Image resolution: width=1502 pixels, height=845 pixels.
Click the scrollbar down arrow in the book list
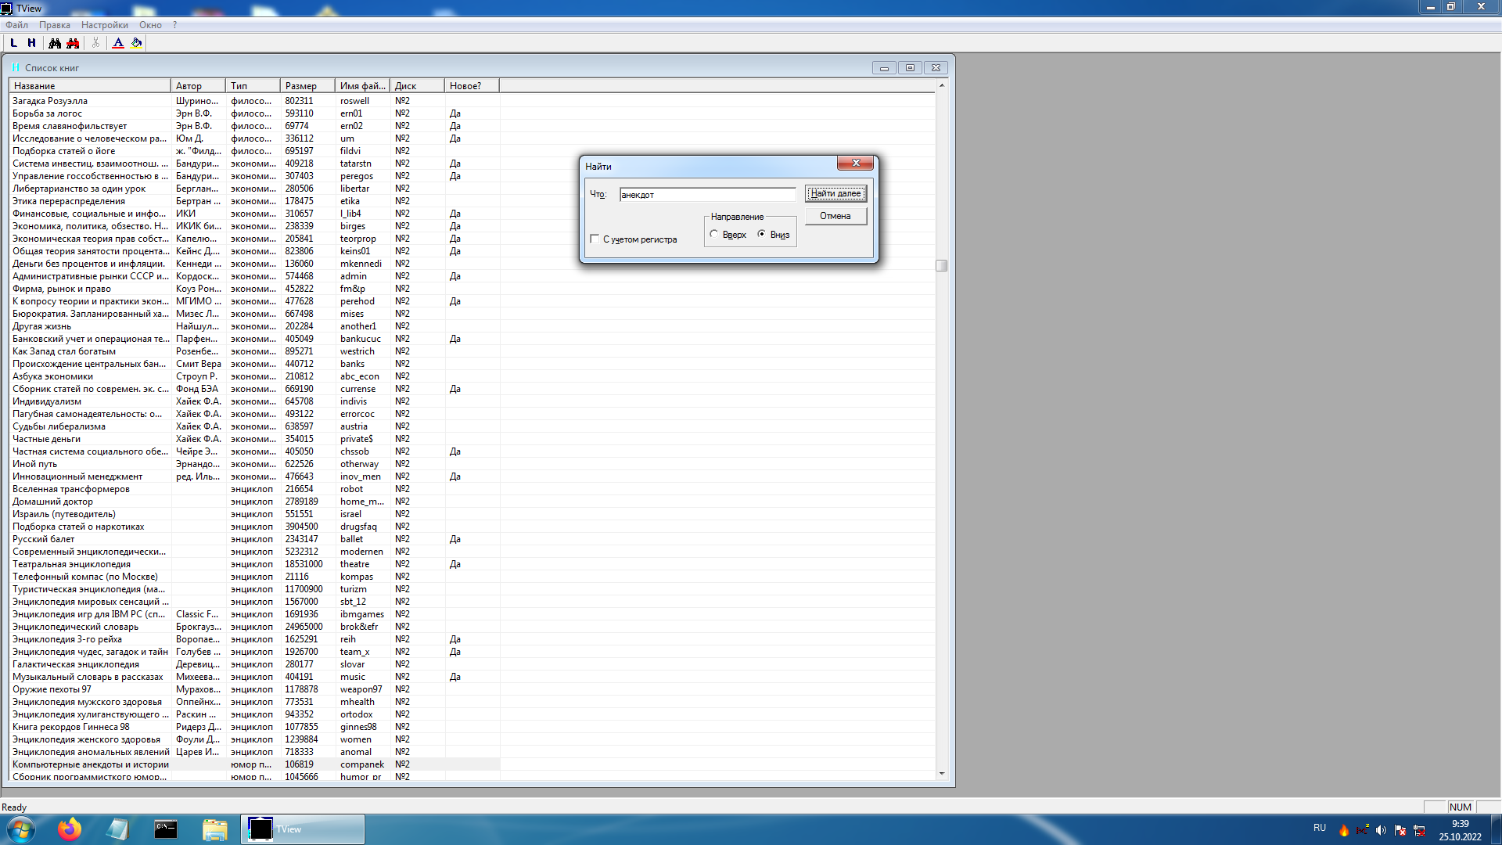(x=942, y=774)
